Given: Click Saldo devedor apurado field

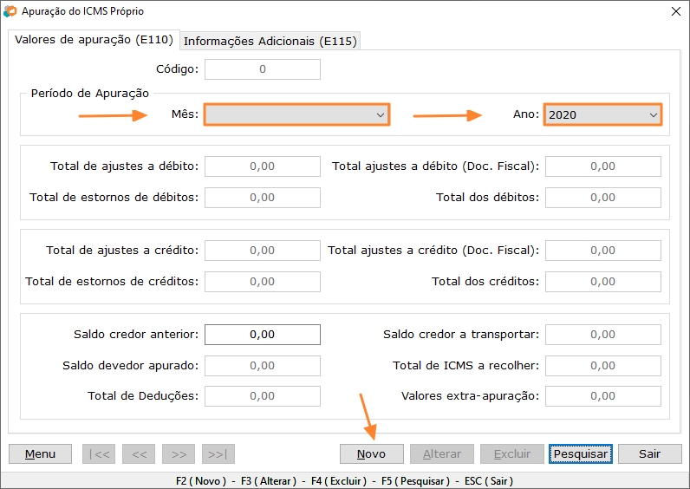Looking at the screenshot, I should [x=263, y=366].
